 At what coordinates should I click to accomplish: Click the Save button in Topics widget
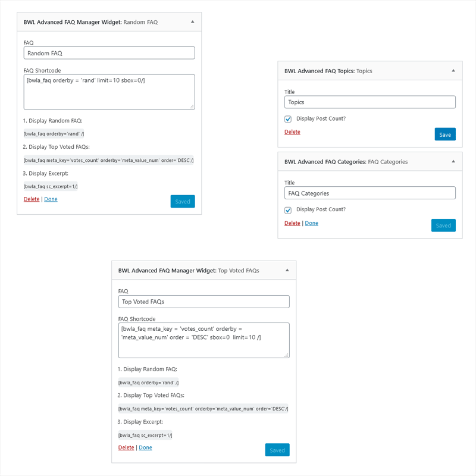pyautogui.click(x=445, y=134)
